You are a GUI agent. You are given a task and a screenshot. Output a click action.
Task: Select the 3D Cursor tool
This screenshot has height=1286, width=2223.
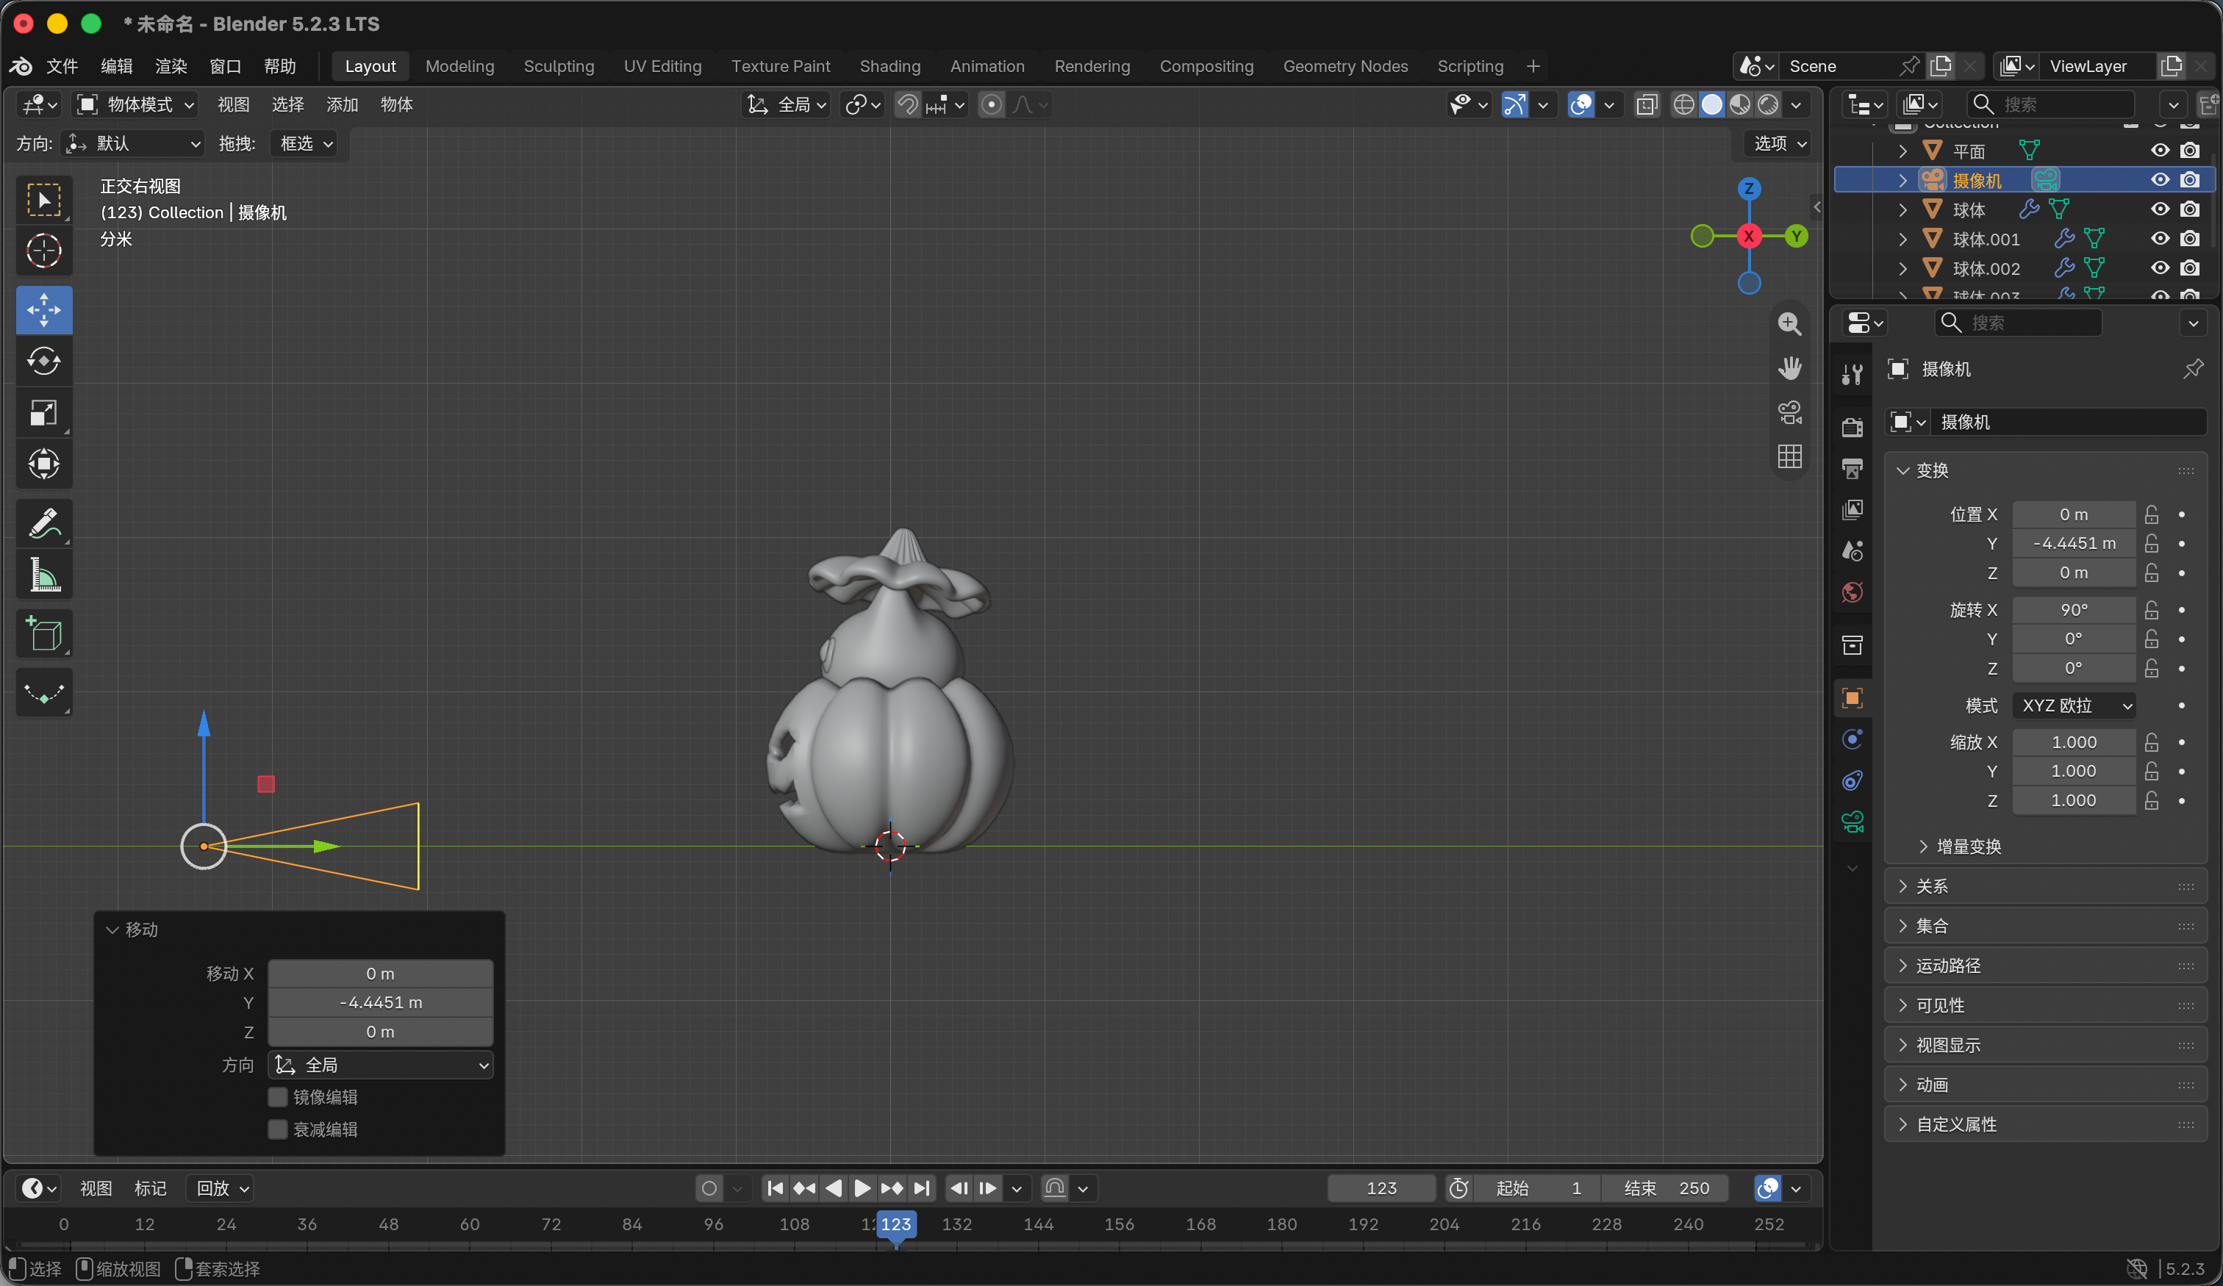click(x=43, y=251)
